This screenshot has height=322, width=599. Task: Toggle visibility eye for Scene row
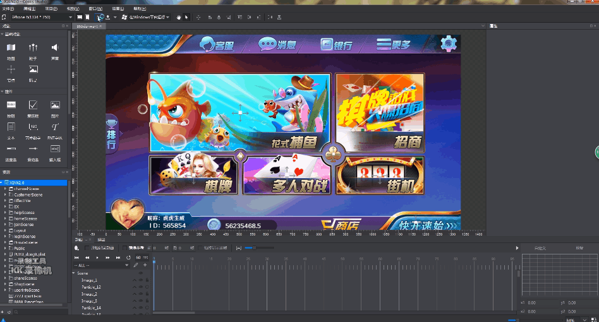point(140,273)
